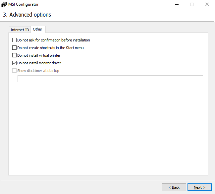Enable 'Do not ask for confirmation' checkbox
This screenshot has height=194, width=215.
pyautogui.click(x=14, y=40)
